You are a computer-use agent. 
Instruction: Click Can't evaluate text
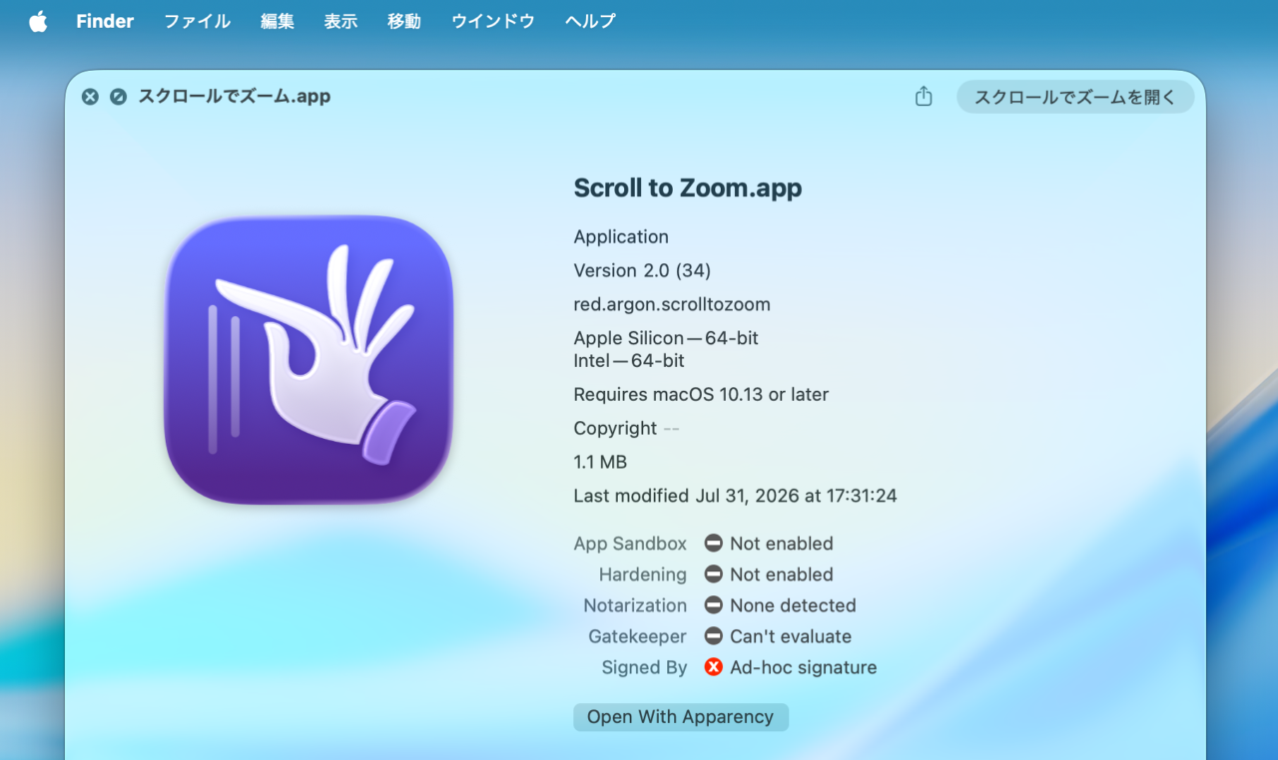(x=791, y=636)
